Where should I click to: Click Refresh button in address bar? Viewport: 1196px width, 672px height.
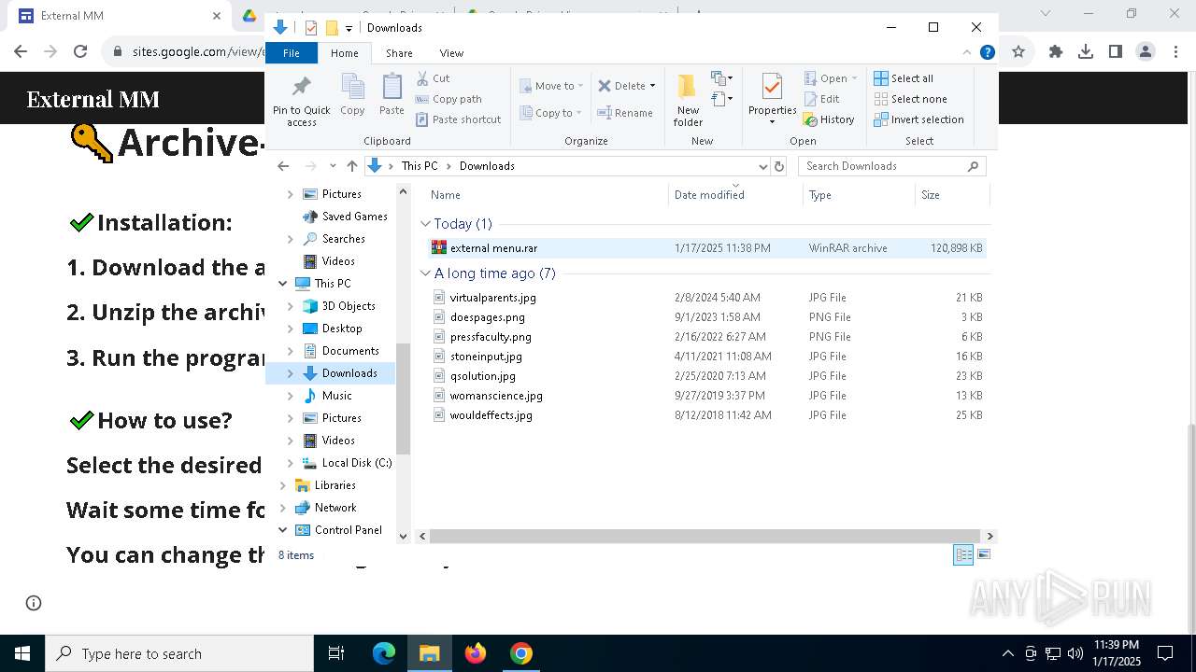tap(779, 166)
